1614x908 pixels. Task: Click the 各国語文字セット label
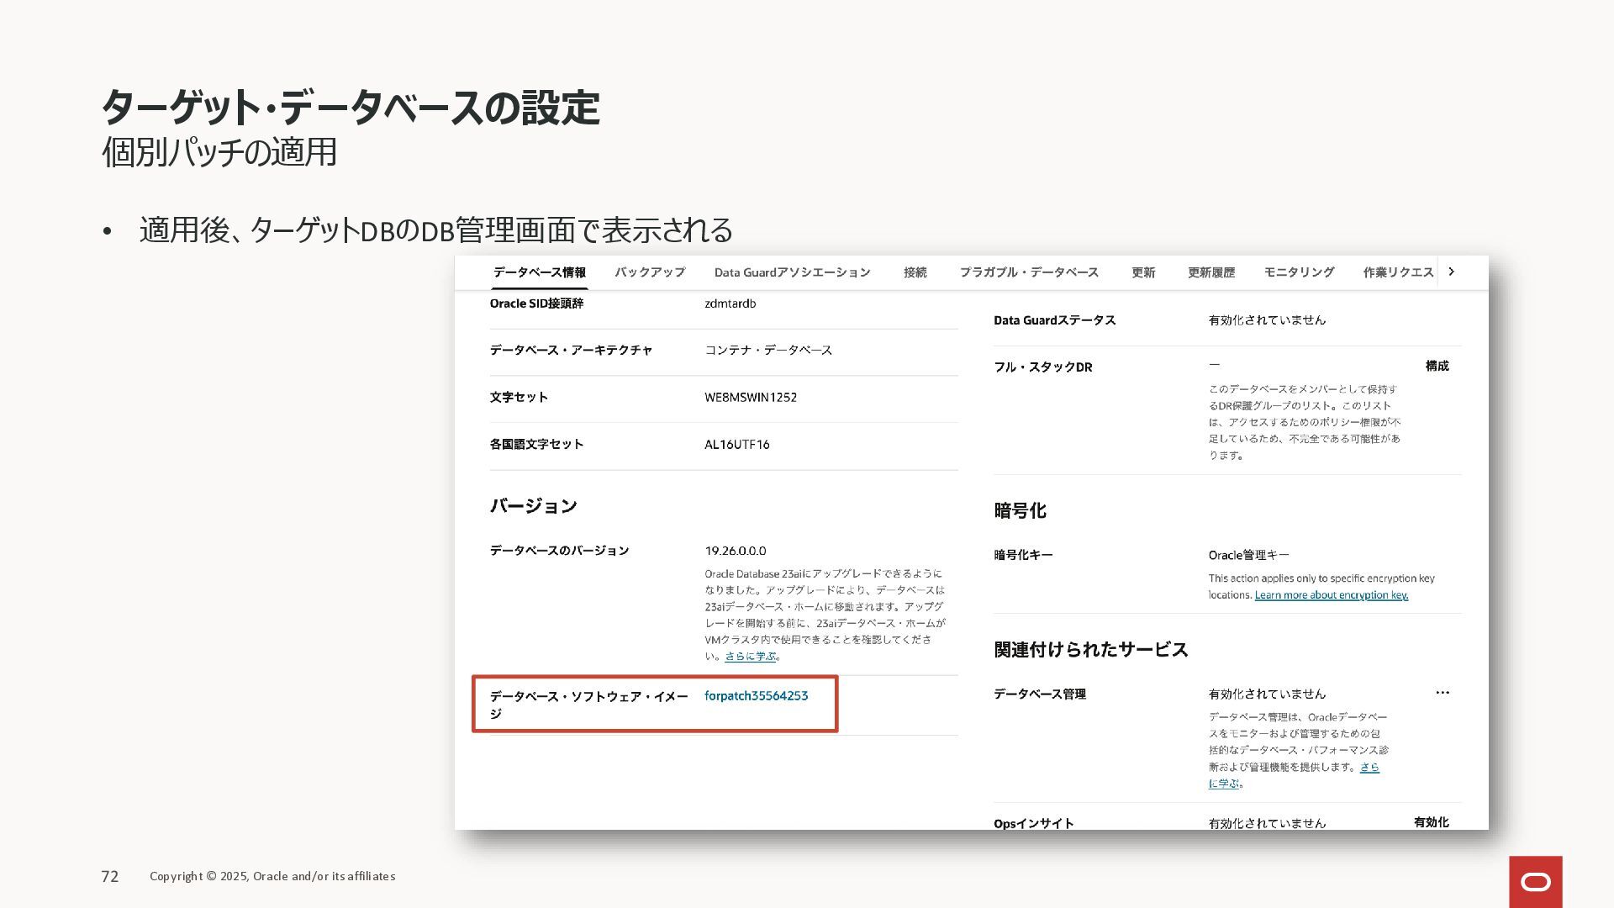[536, 444]
